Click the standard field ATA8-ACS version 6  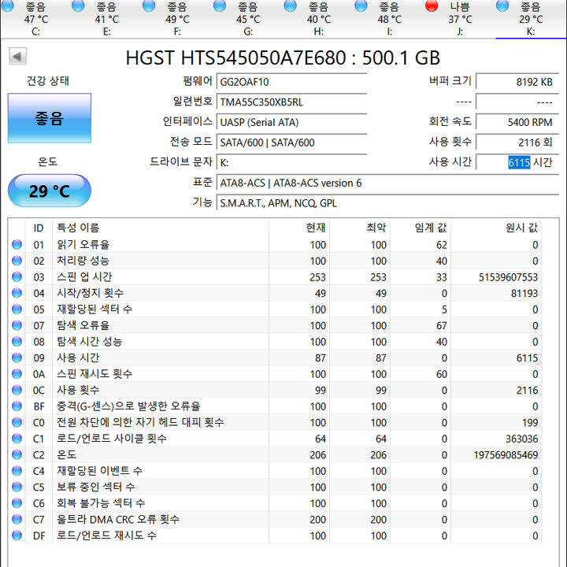(387, 183)
